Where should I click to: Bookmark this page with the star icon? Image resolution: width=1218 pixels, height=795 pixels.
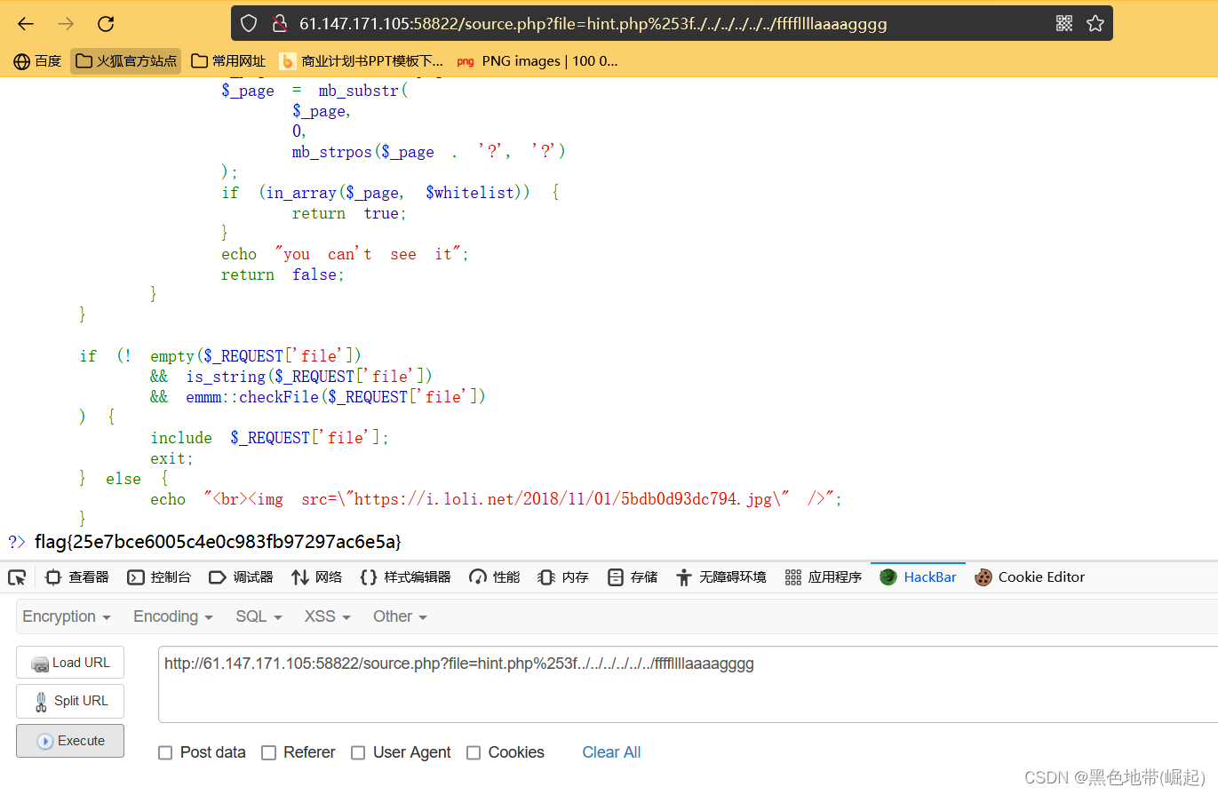point(1095,24)
